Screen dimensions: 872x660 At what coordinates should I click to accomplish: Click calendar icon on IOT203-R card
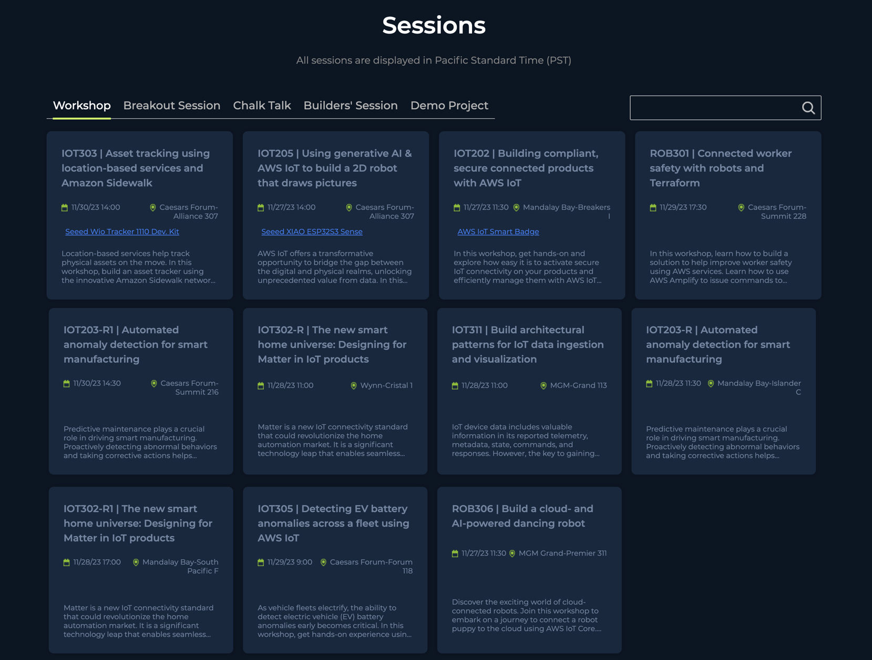pyautogui.click(x=649, y=384)
